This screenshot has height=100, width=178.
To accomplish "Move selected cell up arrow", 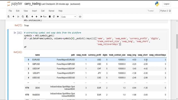I will coord(32,17).
